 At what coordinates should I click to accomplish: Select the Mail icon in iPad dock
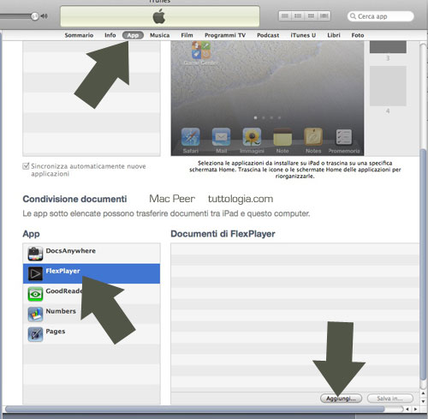(x=221, y=137)
